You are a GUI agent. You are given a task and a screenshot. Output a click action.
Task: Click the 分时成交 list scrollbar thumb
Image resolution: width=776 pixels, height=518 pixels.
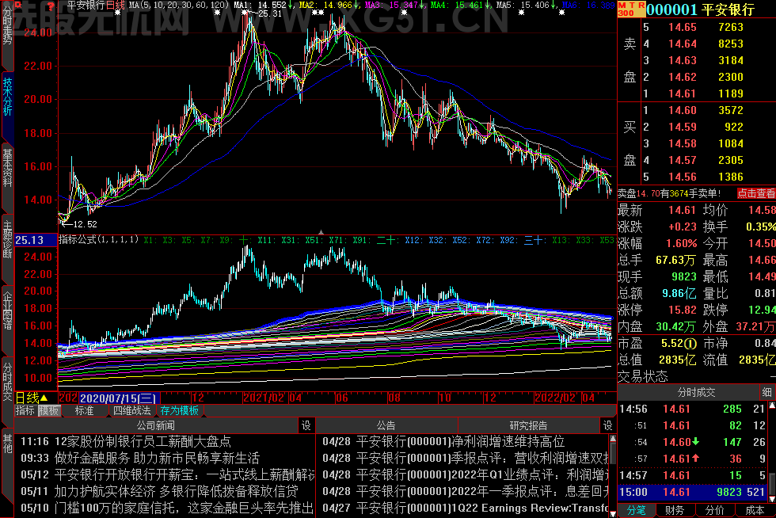pos(771,483)
